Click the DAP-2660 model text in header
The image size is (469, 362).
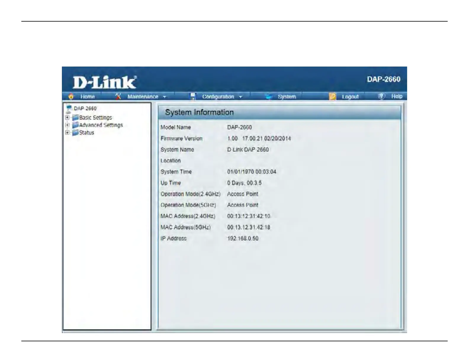383,79
